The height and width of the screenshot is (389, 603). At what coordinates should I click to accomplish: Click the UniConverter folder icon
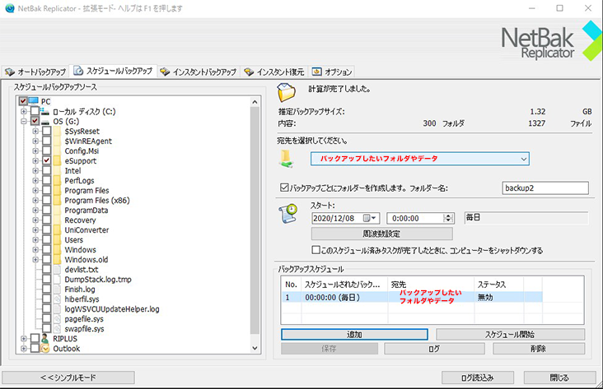point(58,229)
